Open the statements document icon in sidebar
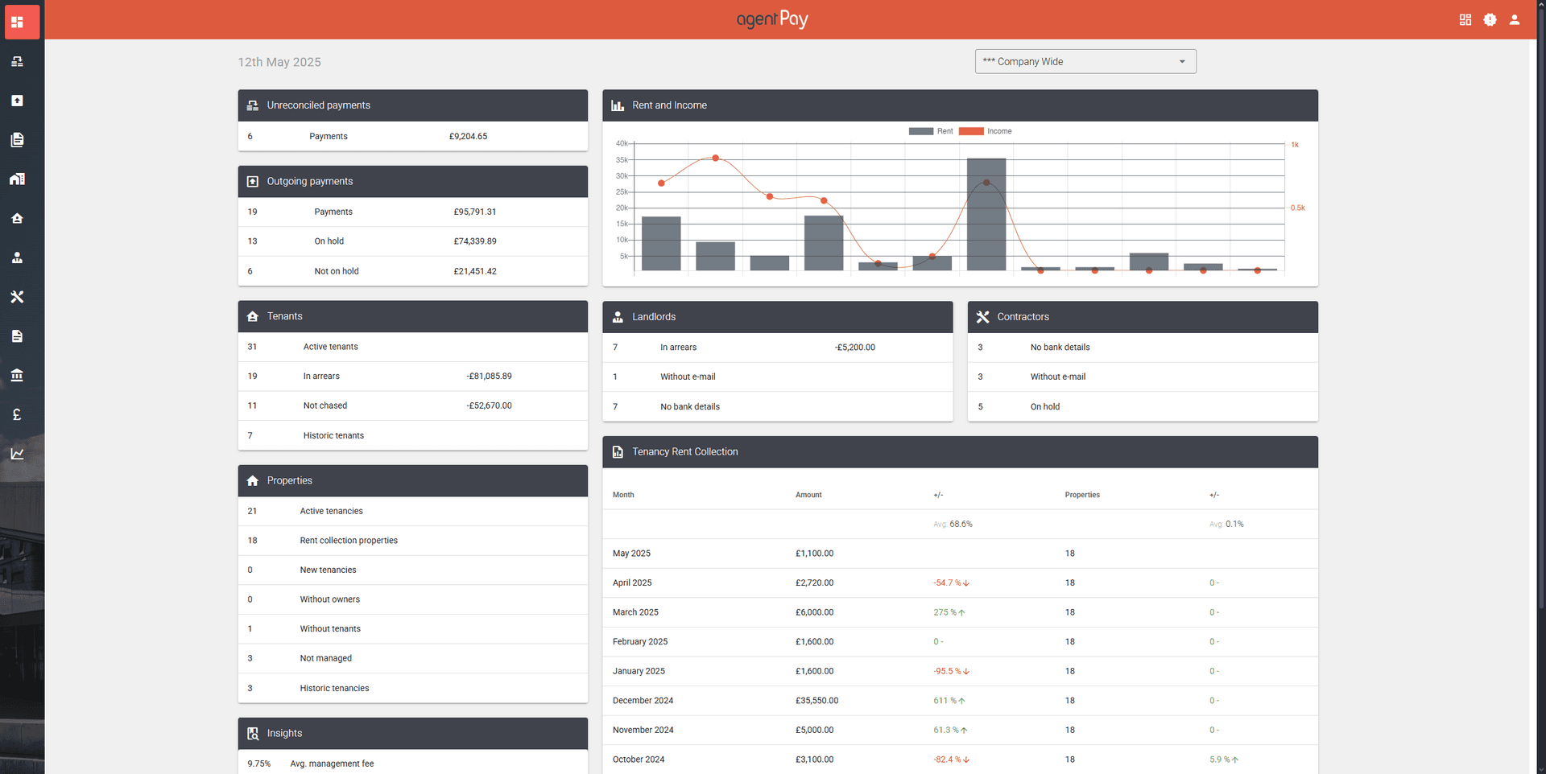This screenshot has width=1546, height=774. pos(17,139)
